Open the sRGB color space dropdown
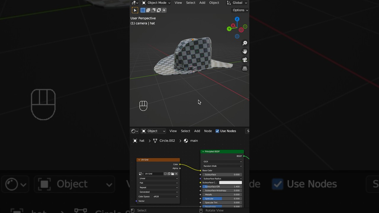This screenshot has width=379, height=213. [166, 197]
